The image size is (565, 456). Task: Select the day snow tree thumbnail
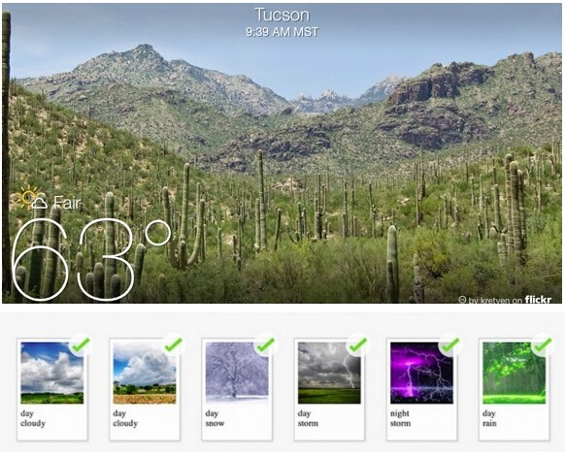pyautogui.click(x=237, y=373)
